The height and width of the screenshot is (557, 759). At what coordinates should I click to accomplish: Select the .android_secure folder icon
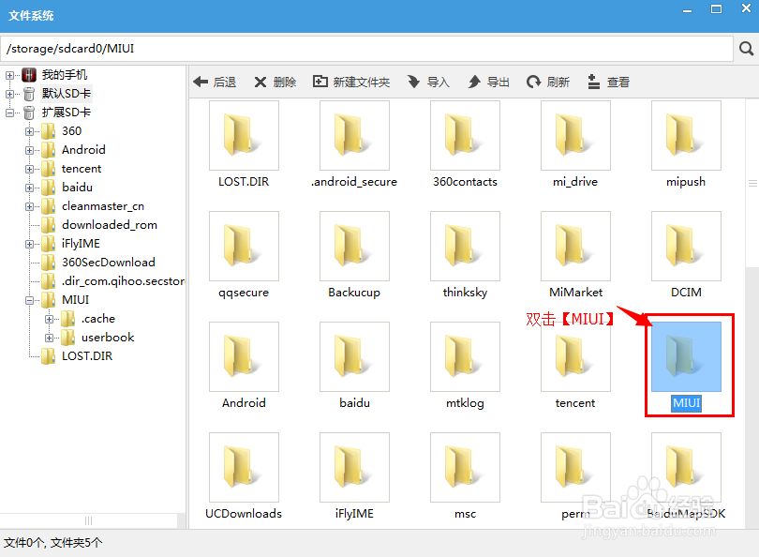pos(354,136)
